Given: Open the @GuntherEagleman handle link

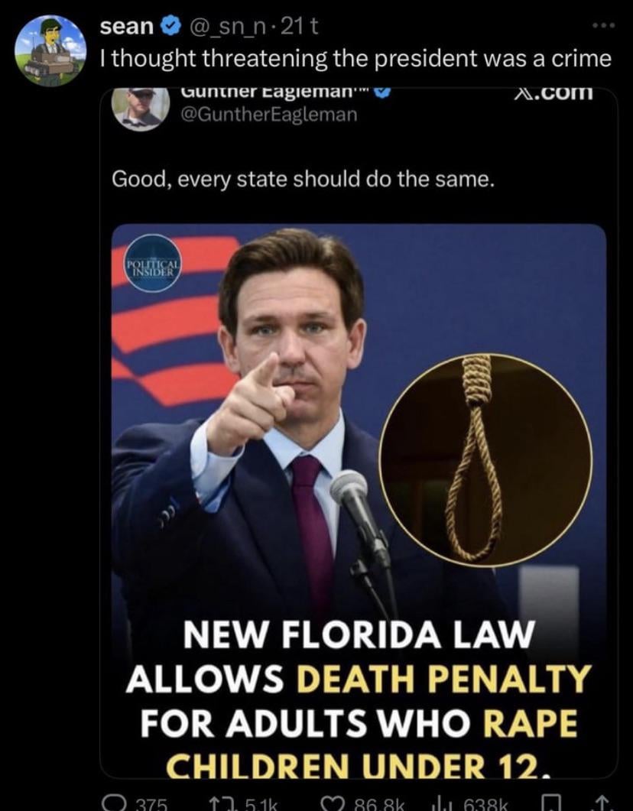Looking at the screenshot, I should 268,114.
